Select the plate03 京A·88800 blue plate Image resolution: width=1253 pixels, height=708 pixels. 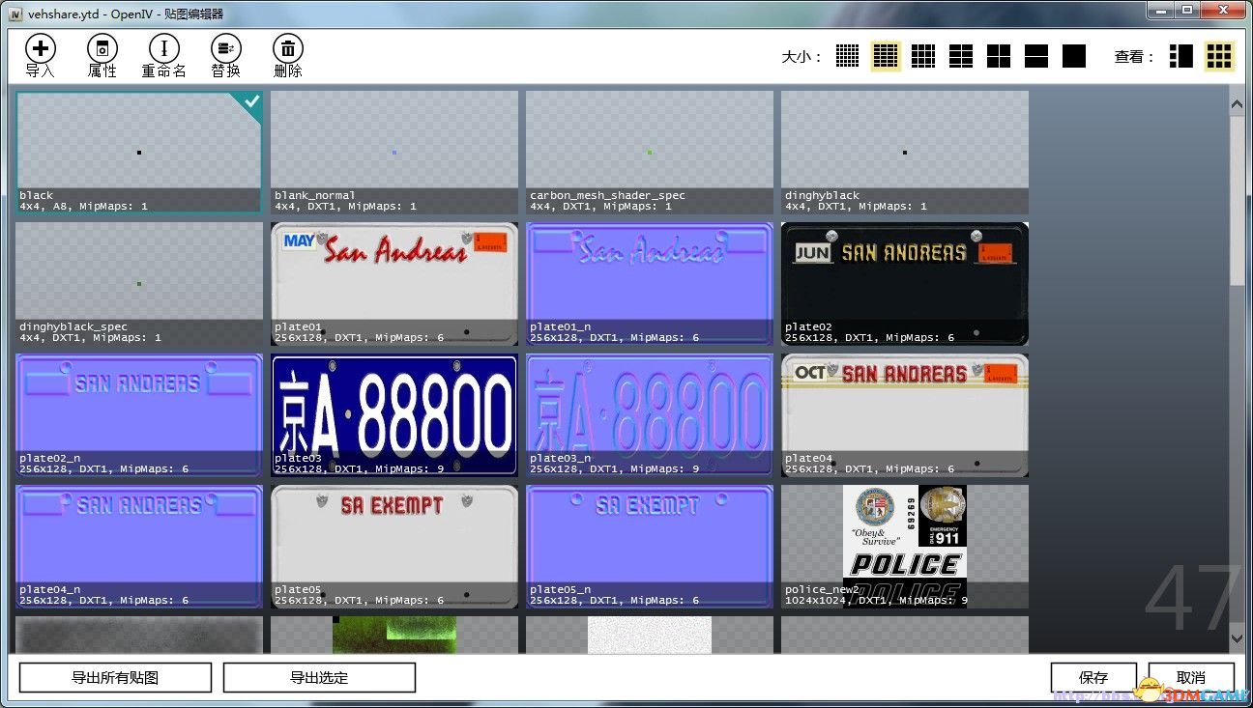[394, 415]
